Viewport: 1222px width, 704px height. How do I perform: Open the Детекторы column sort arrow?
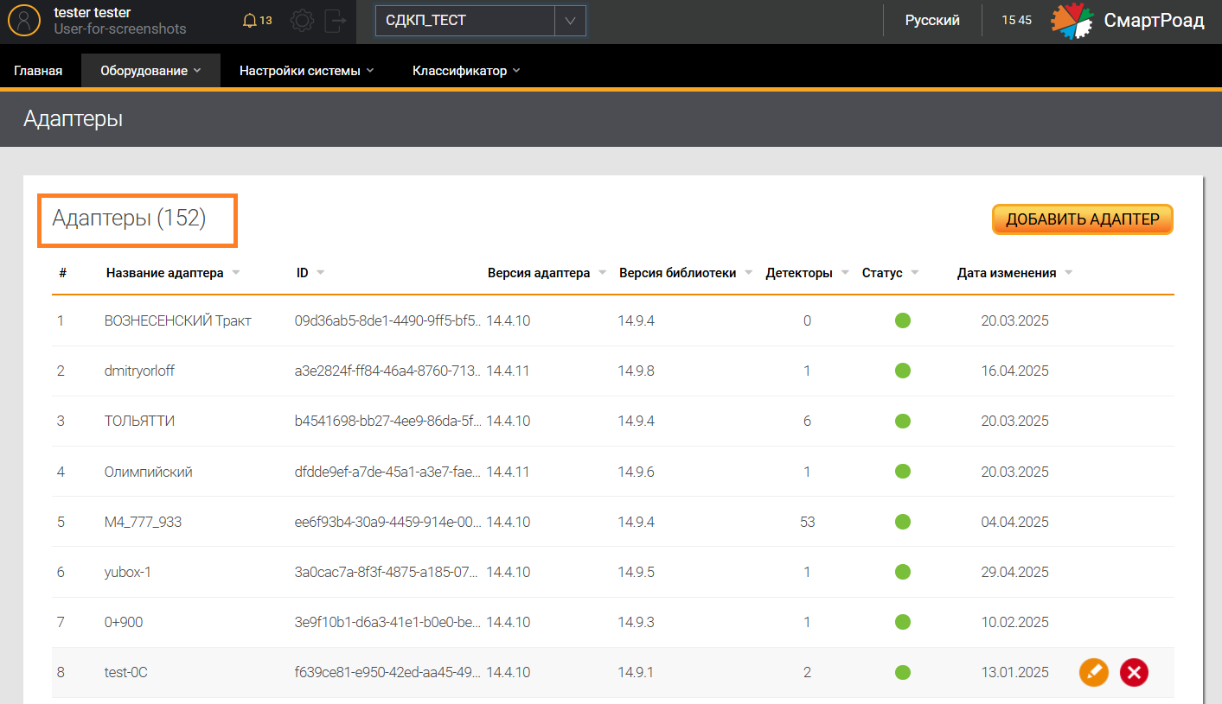click(x=844, y=273)
